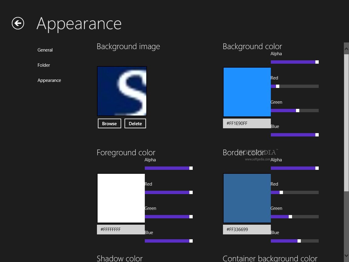The image size is (349, 262).
Task: Click the background image preview thumbnail
Action: click(122, 91)
